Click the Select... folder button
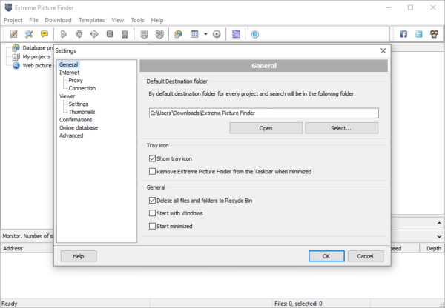 [341, 128]
